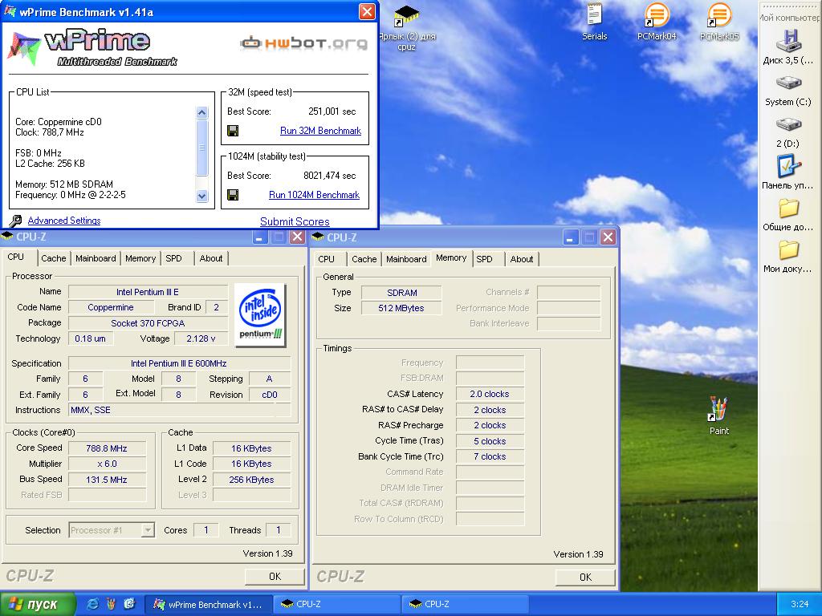Image resolution: width=822 pixels, height=616 pixels.
Task: Switch to SPD tab in right CPU-Z
Action: (x=484, y=259)
